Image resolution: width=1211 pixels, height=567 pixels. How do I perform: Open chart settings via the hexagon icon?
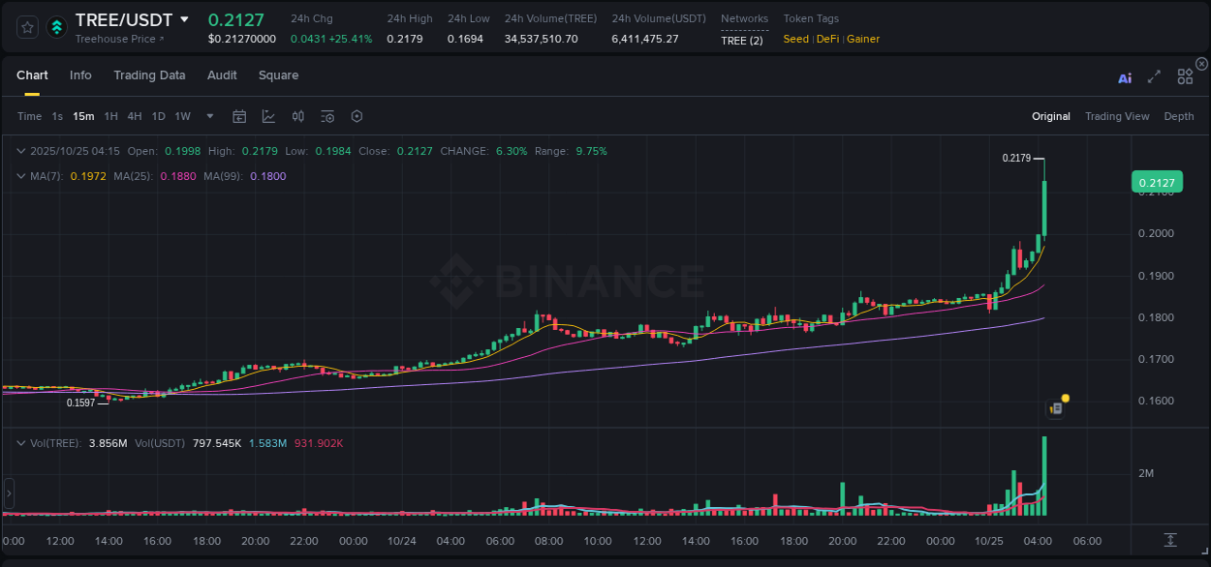click(x=357, y=116)
